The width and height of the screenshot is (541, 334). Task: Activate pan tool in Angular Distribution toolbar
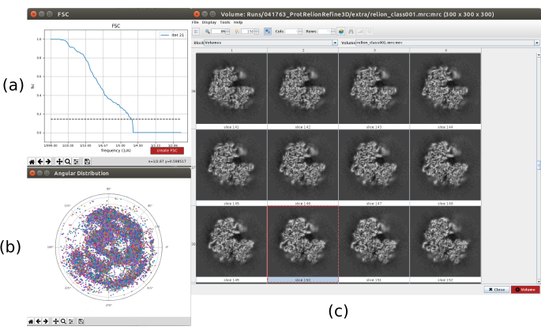tap(55, 321)
